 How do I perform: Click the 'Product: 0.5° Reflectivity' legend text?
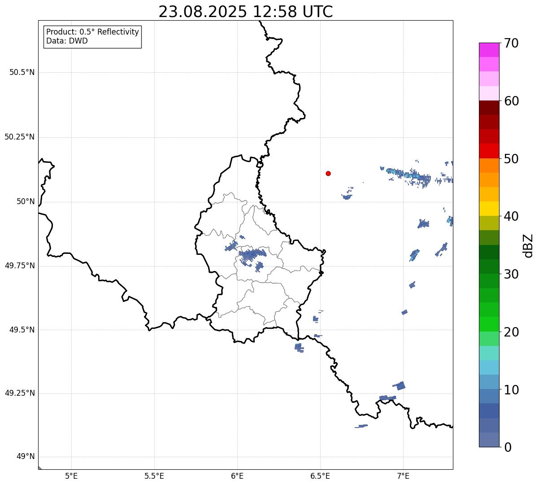click(93, 32)
